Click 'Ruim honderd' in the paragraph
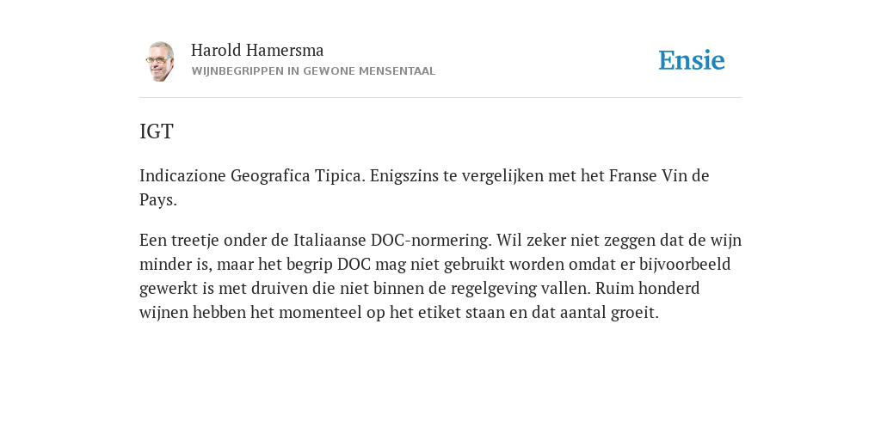The image size is (881, 440). 647,289
